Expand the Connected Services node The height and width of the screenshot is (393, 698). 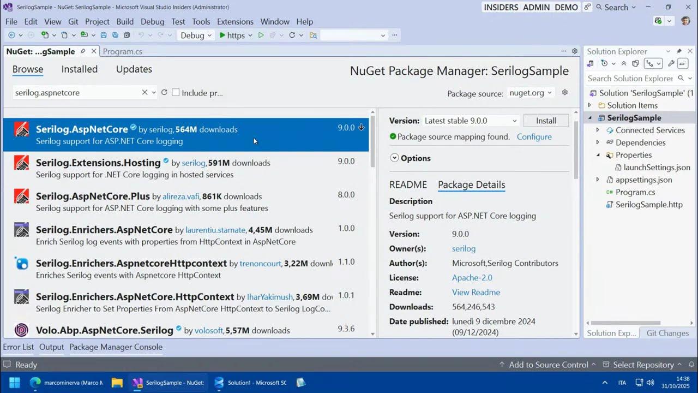[x=598, y=130]
